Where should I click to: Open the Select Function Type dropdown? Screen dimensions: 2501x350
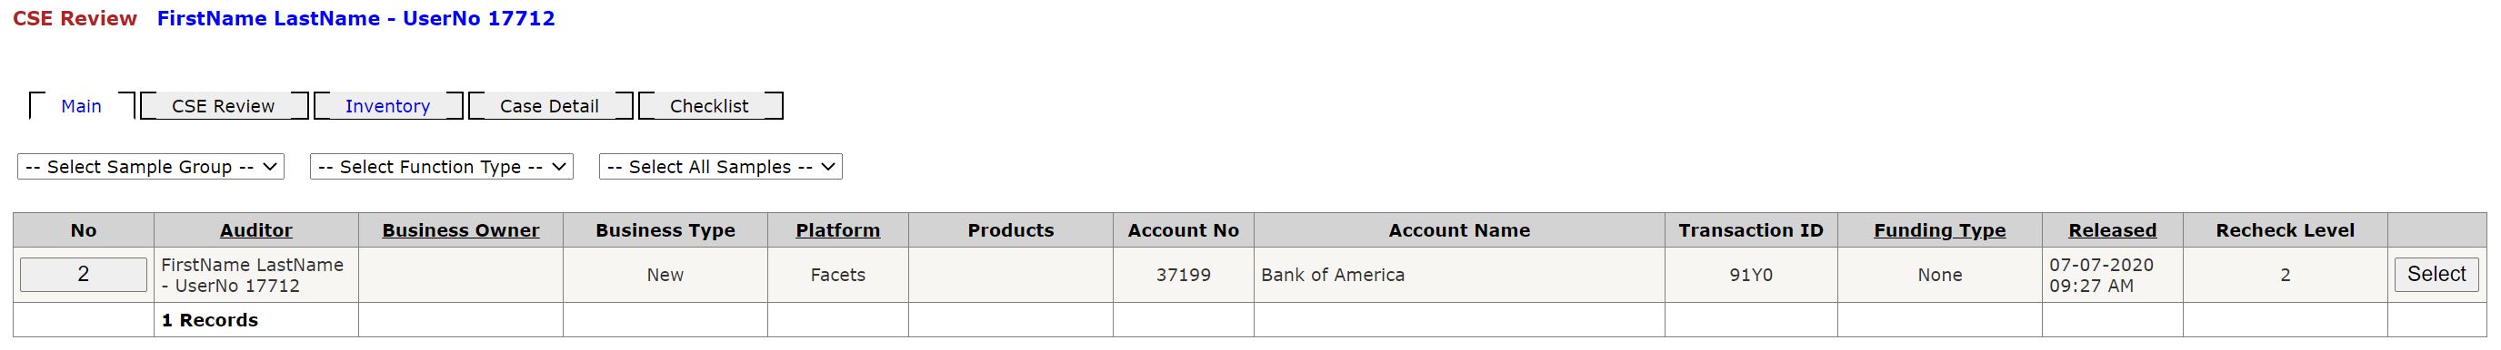[x=442, y=167]
